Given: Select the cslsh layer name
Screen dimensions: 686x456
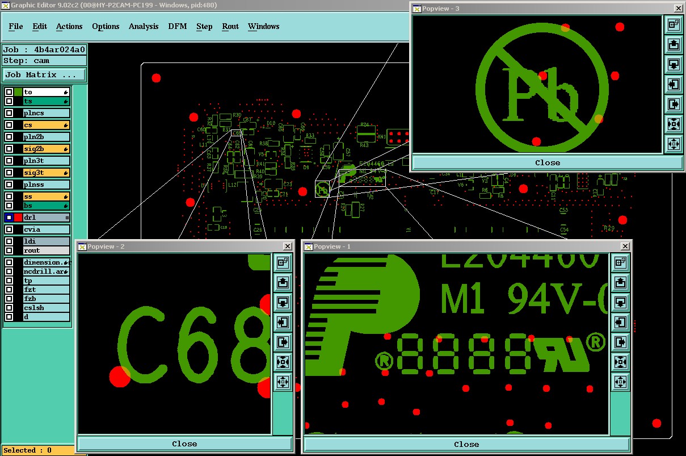Looking at the screenshot, I should click(47, 308).
